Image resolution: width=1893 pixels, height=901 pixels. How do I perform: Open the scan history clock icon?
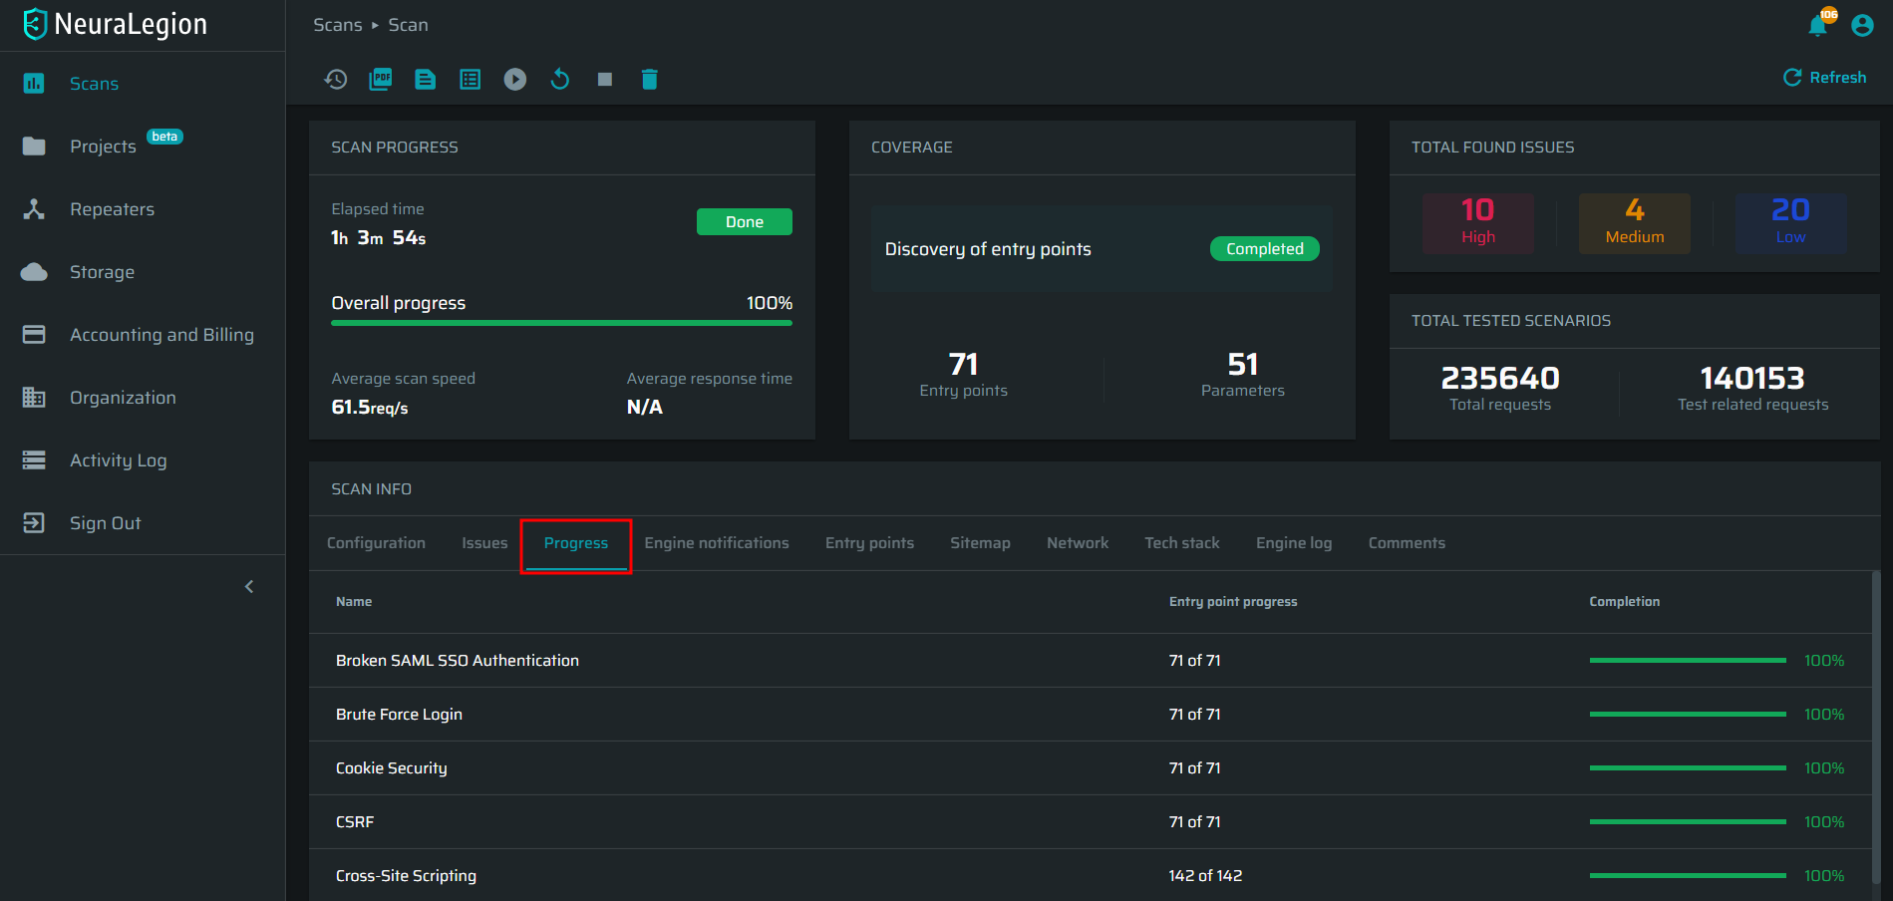[x=336, y=79]
